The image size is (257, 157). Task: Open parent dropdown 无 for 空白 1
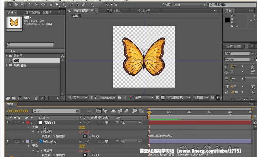tap(131, 122)
